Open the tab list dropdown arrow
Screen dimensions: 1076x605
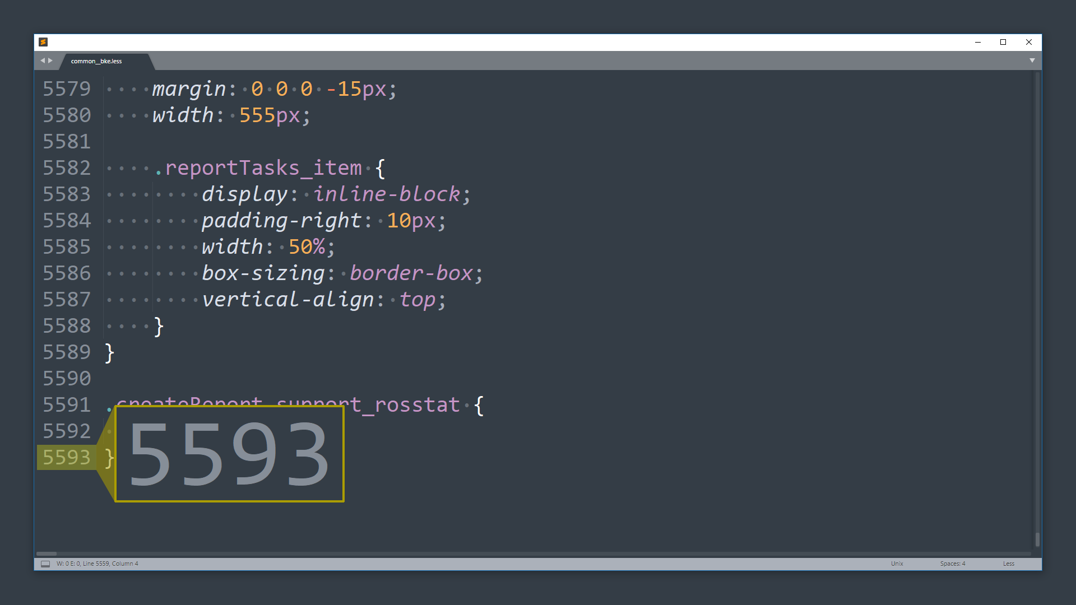click(x=1032, y=61)
